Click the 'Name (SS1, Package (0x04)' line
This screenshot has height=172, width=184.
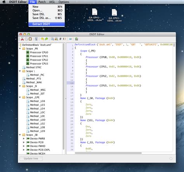point(97,120)
